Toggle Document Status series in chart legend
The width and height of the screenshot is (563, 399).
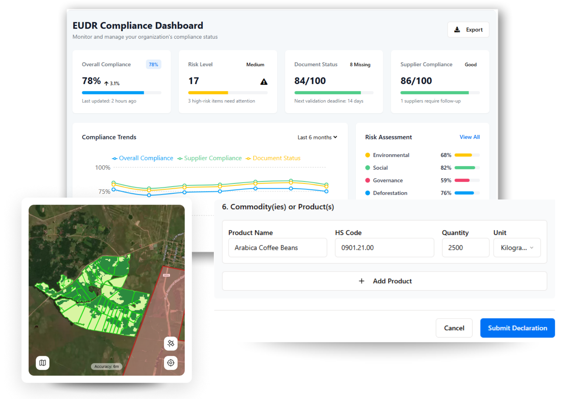tap(273, 158)
